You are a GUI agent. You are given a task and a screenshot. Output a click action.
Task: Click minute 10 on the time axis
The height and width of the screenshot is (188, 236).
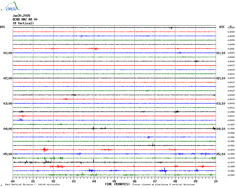pyautogui.click(x=215, y=181)
